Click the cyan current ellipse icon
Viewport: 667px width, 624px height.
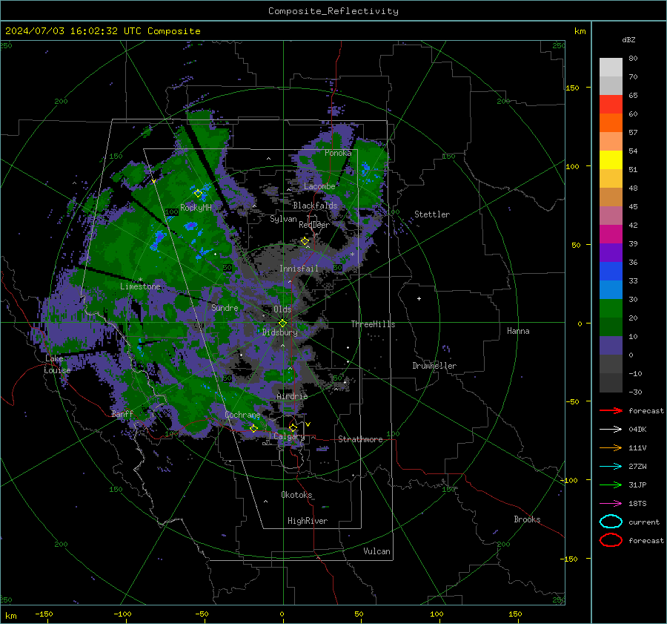coord(611,522)
